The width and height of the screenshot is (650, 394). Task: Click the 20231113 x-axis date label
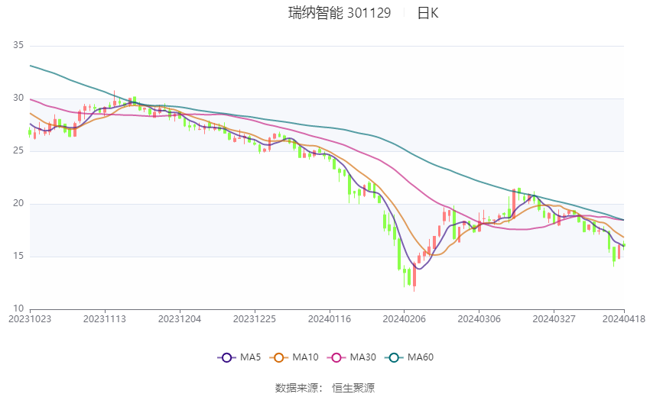[x=105, y=319]
